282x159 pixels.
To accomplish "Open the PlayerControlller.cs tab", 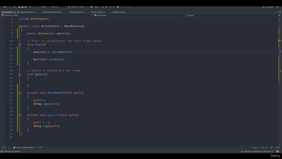I will coord(98,12).
